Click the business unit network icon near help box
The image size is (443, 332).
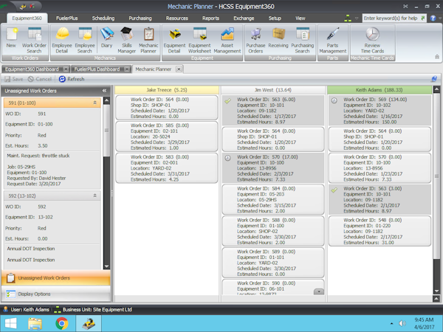(348, 18)
